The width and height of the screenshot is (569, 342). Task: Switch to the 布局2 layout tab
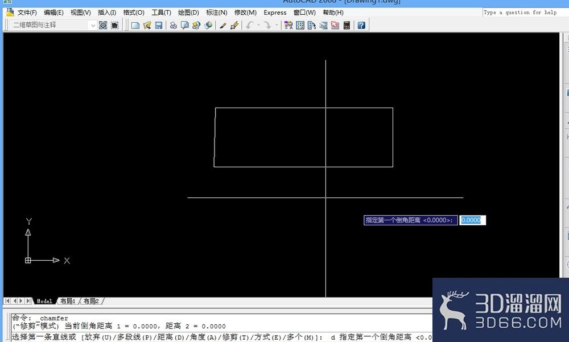tap(91, 301)
